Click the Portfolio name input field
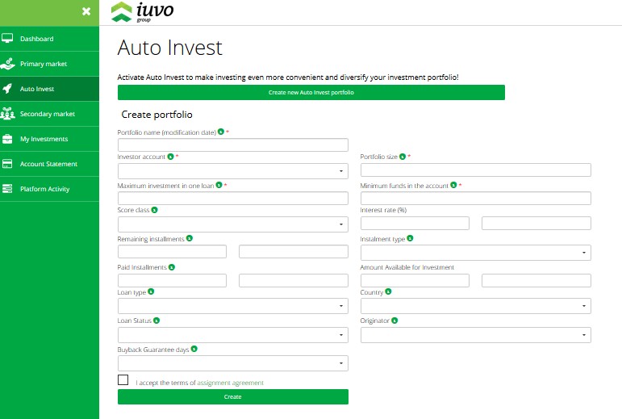The width and height of the screenshot is (622, 419). tap(233, 145)
